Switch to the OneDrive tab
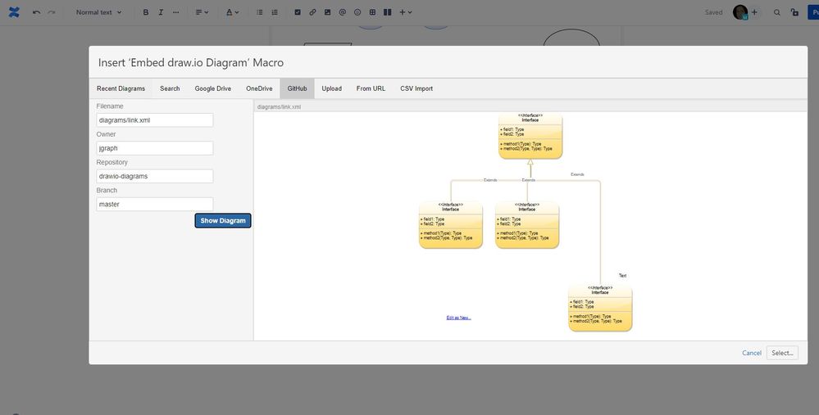 [259, 88]
